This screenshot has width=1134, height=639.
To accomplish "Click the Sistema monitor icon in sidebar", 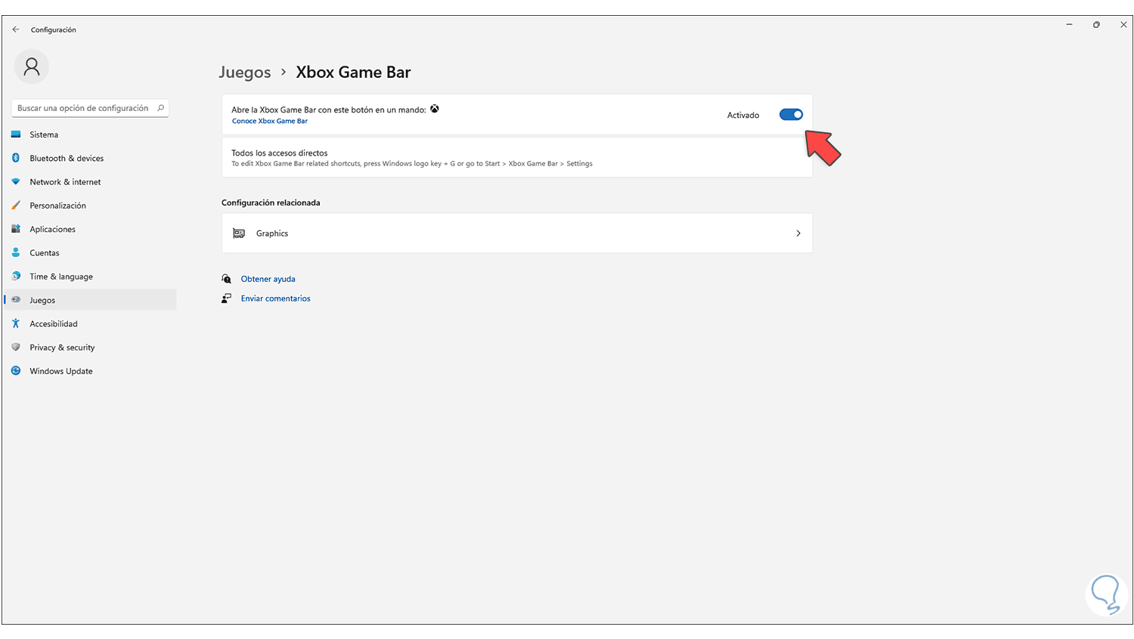I will 16,134.
